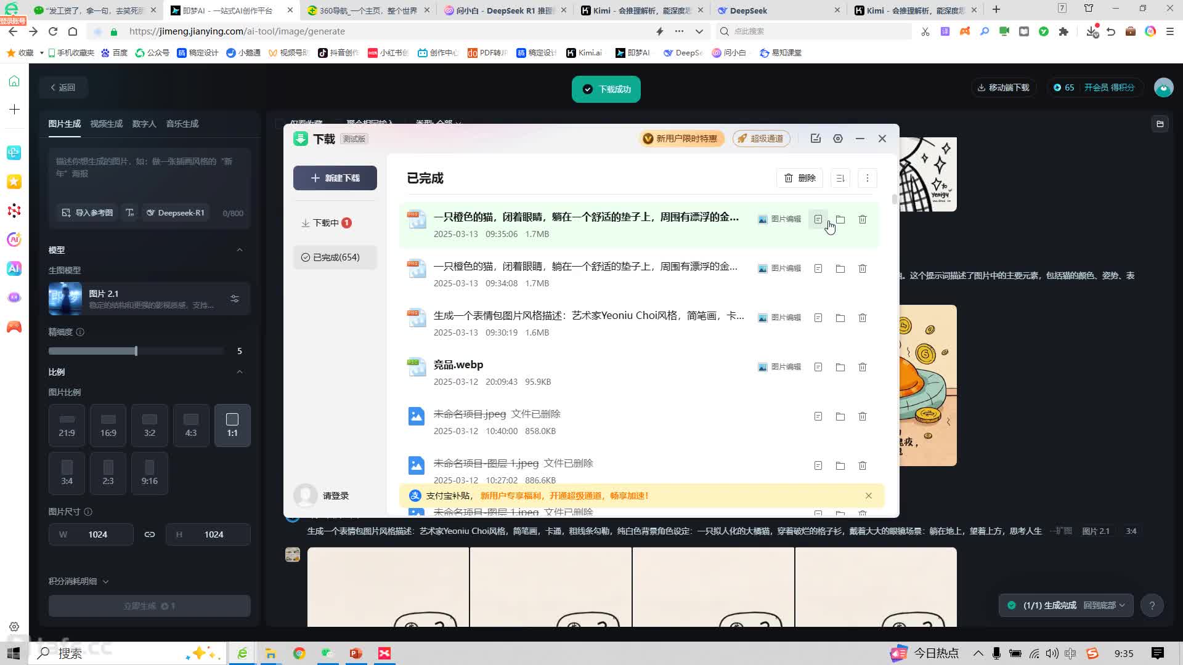Open the download manager settings gear
This screenshot has height=665, width=1183.
(x=838, y=139)
